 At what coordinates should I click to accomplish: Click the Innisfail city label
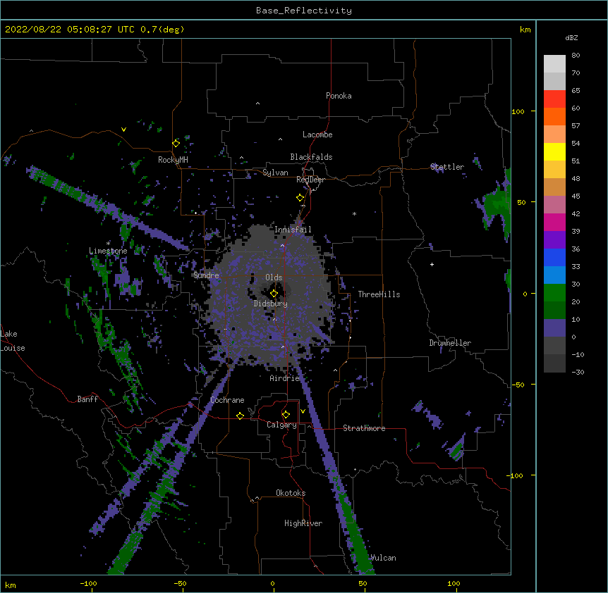click(x=293, y=230)
